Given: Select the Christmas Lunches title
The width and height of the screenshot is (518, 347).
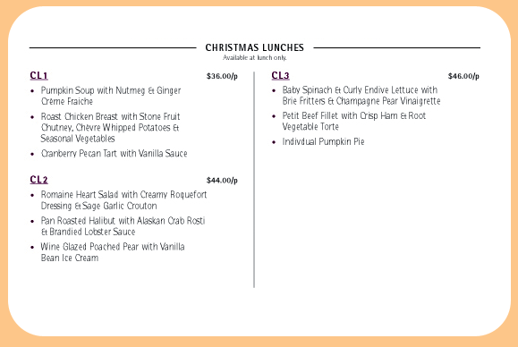Looking at the screenshot, I should [254, 47].
